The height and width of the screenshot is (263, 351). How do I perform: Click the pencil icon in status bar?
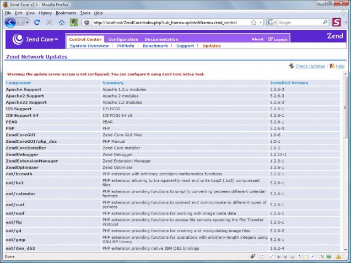pyautogui.click(x=271, y=256)
